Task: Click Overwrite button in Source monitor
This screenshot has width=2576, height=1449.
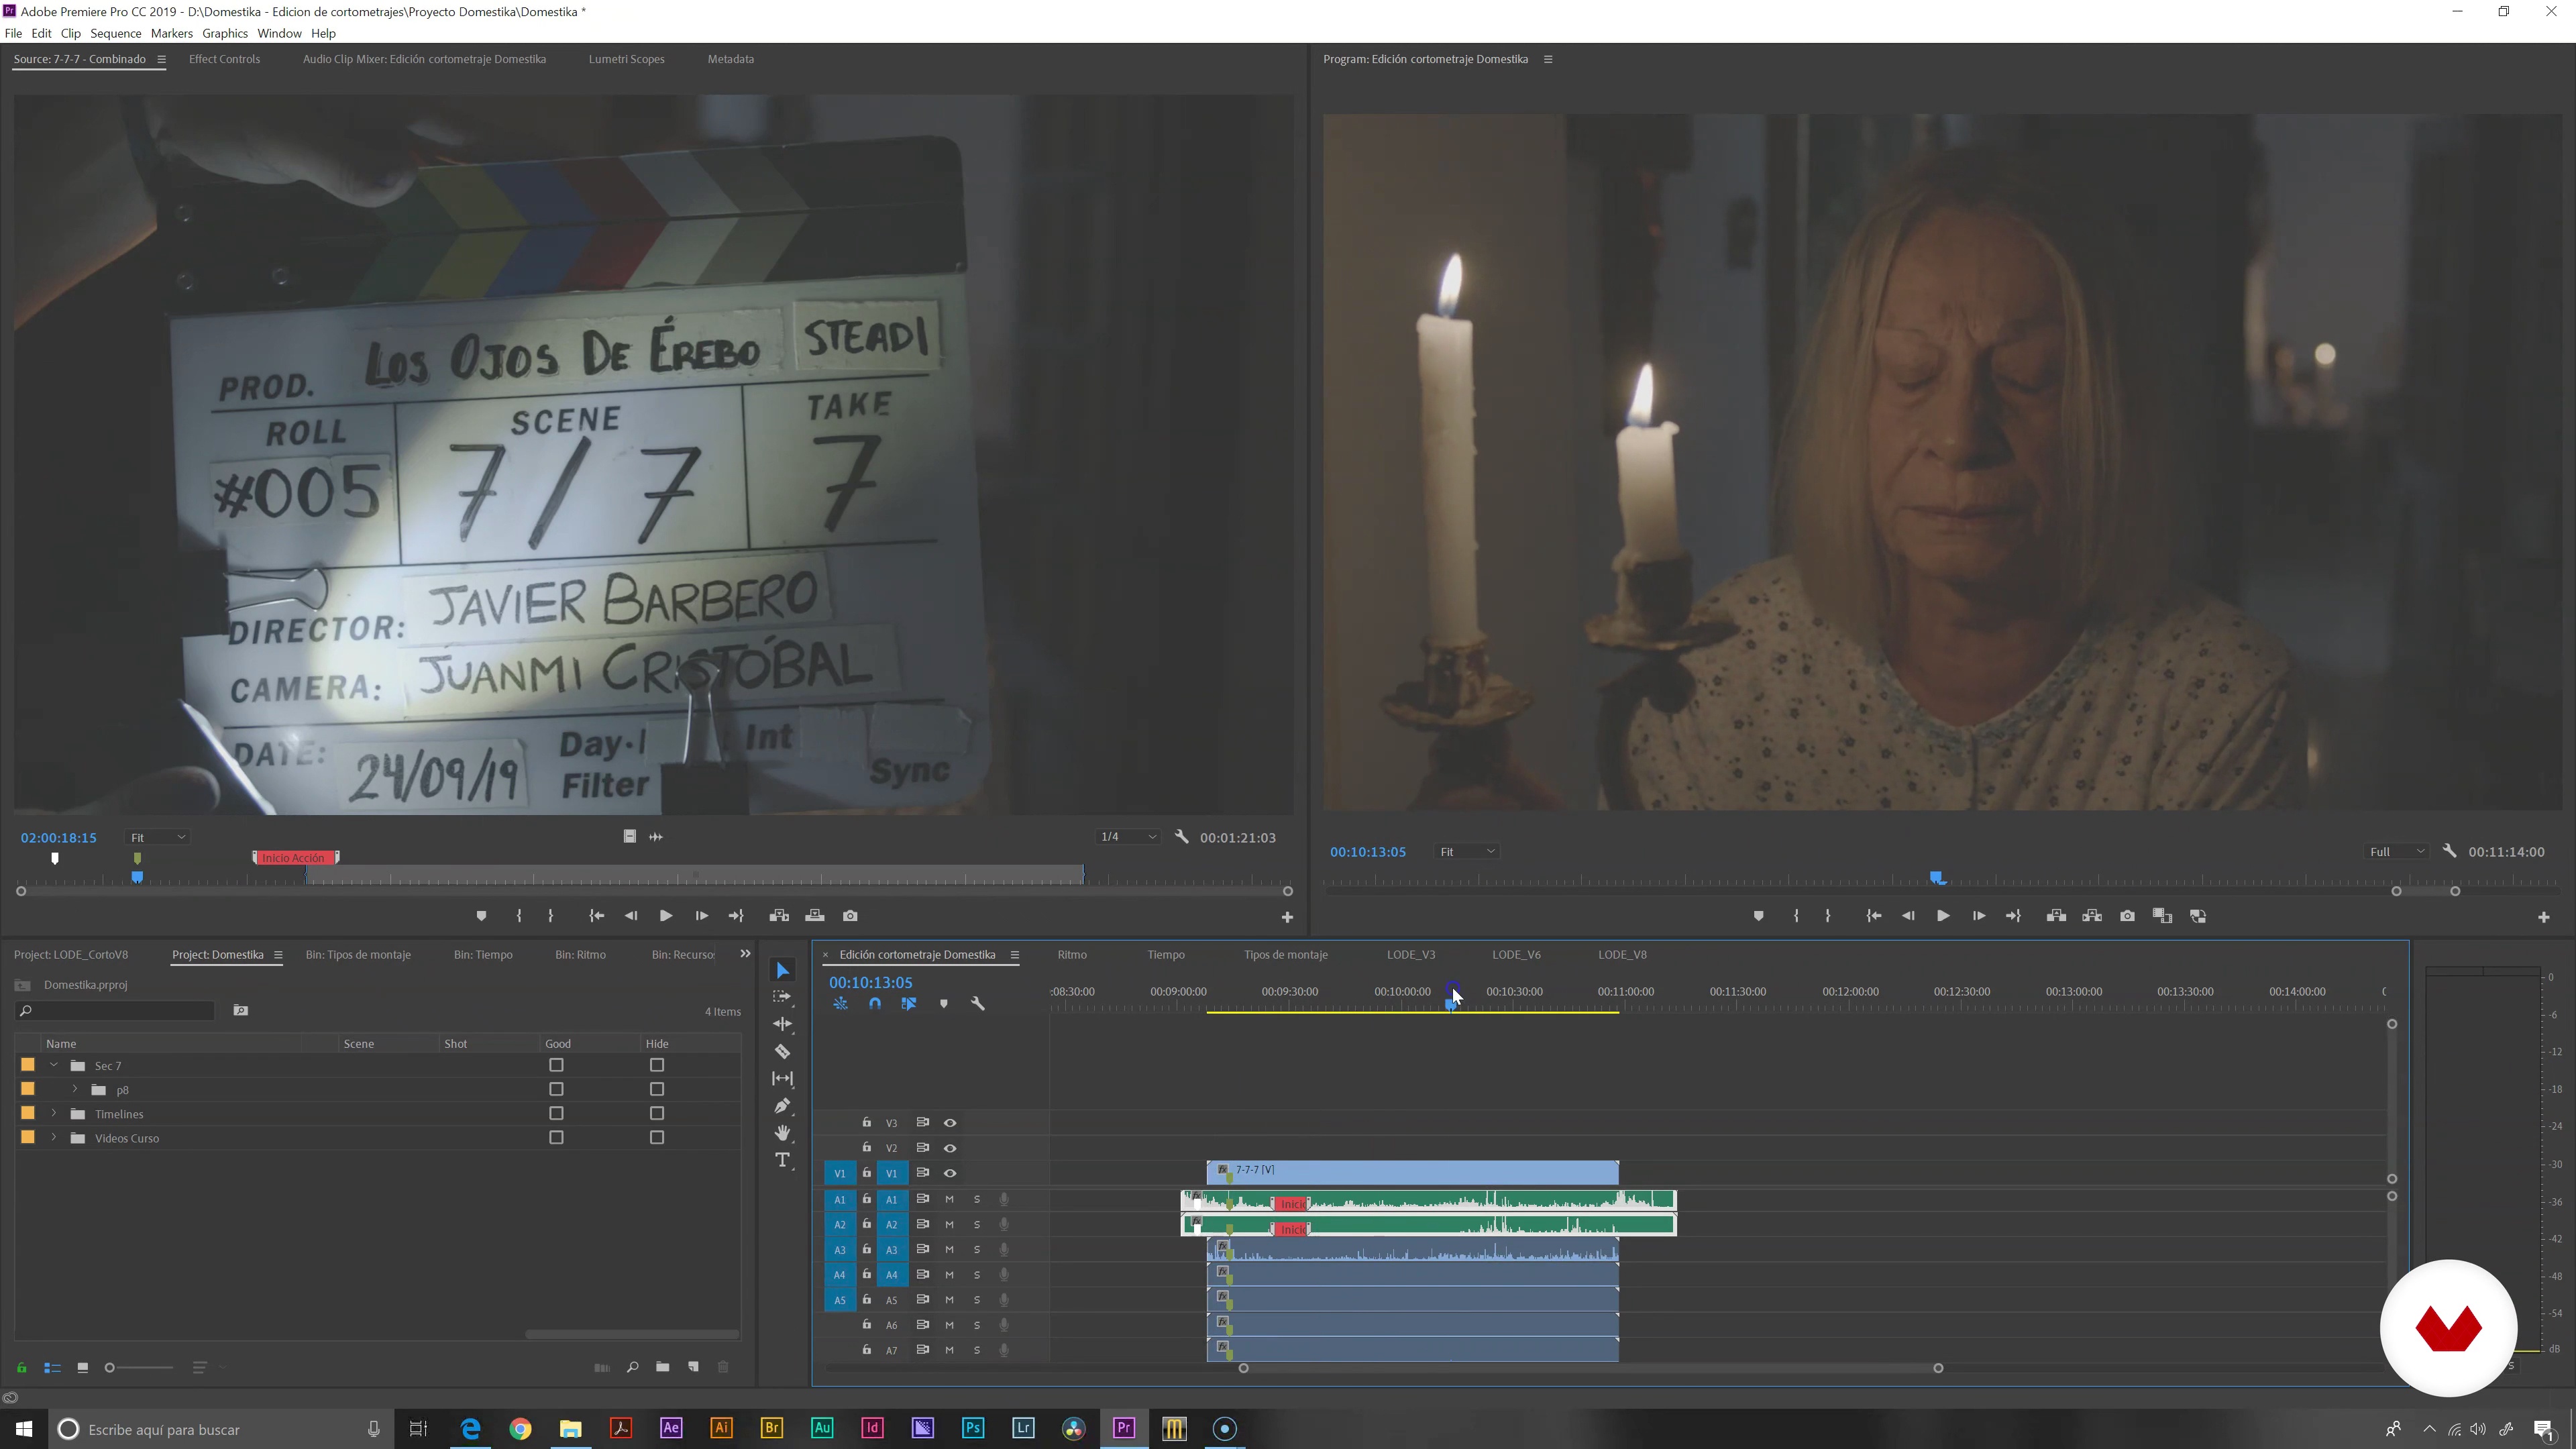Action: pos(815,916)
